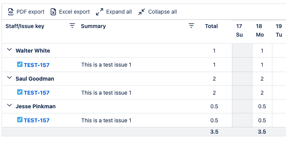Click the task icon in Saul Goodman's TEST-157 row

(x=20, y=92)
